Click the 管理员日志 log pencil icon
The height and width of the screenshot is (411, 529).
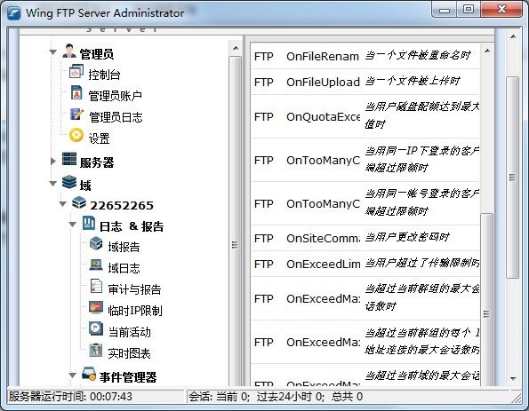[76, 115]
